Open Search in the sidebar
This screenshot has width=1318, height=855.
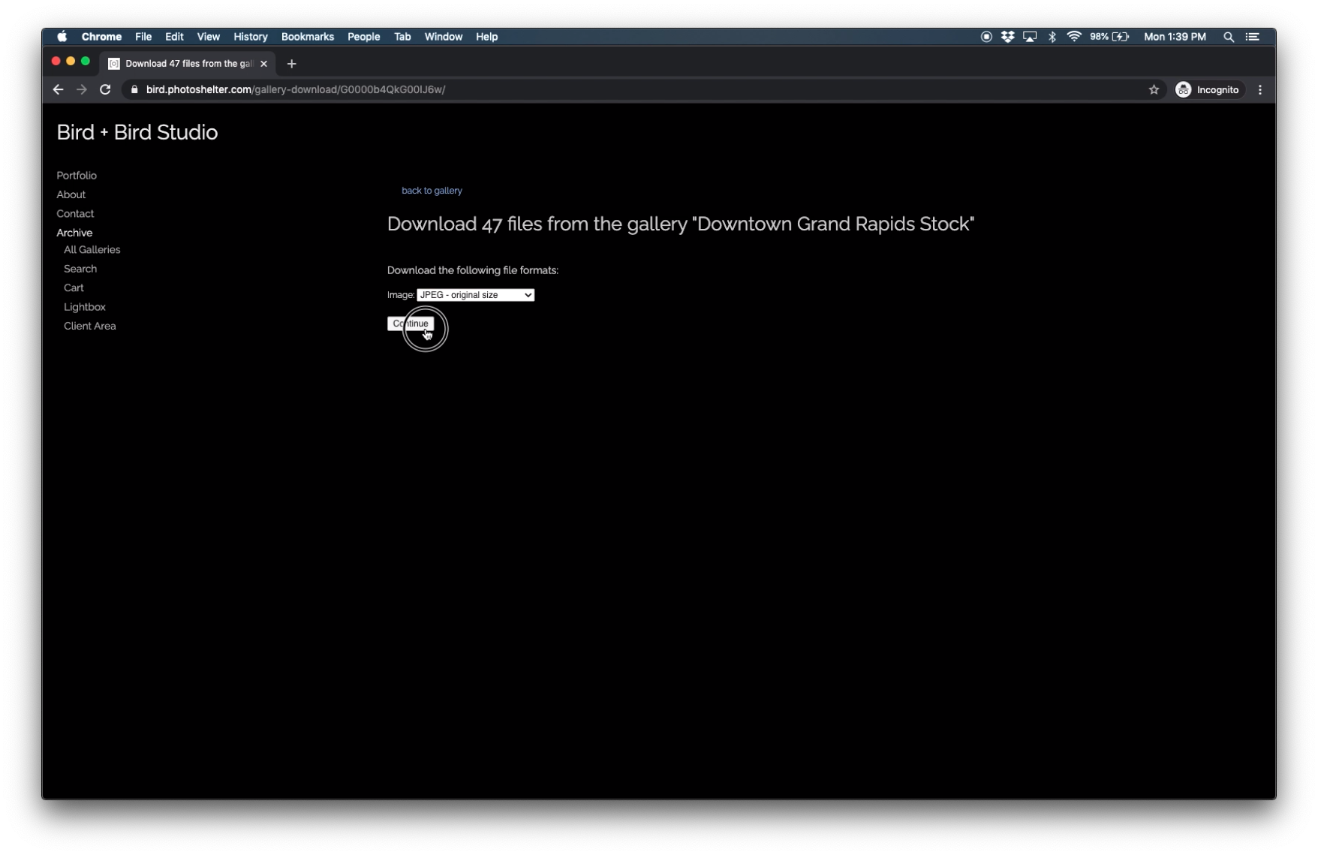80,269
